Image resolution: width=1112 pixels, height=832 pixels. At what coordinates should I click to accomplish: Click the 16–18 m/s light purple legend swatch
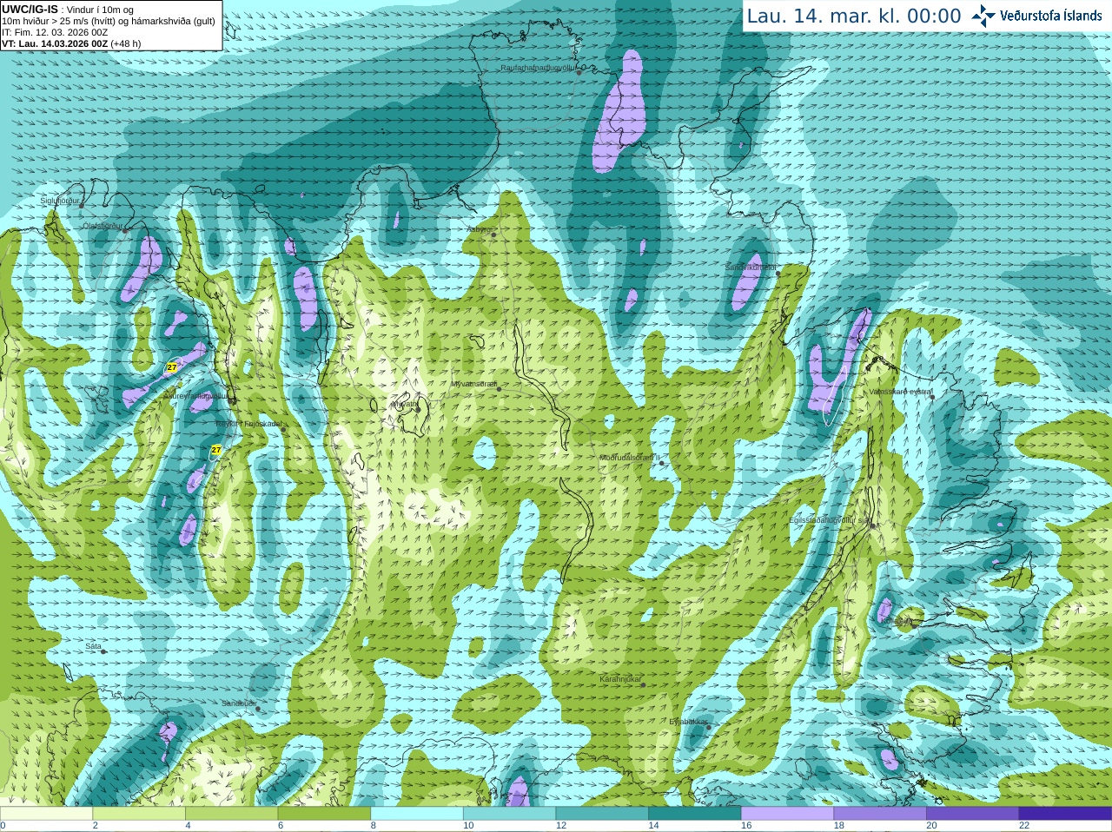tap(787, 814)
